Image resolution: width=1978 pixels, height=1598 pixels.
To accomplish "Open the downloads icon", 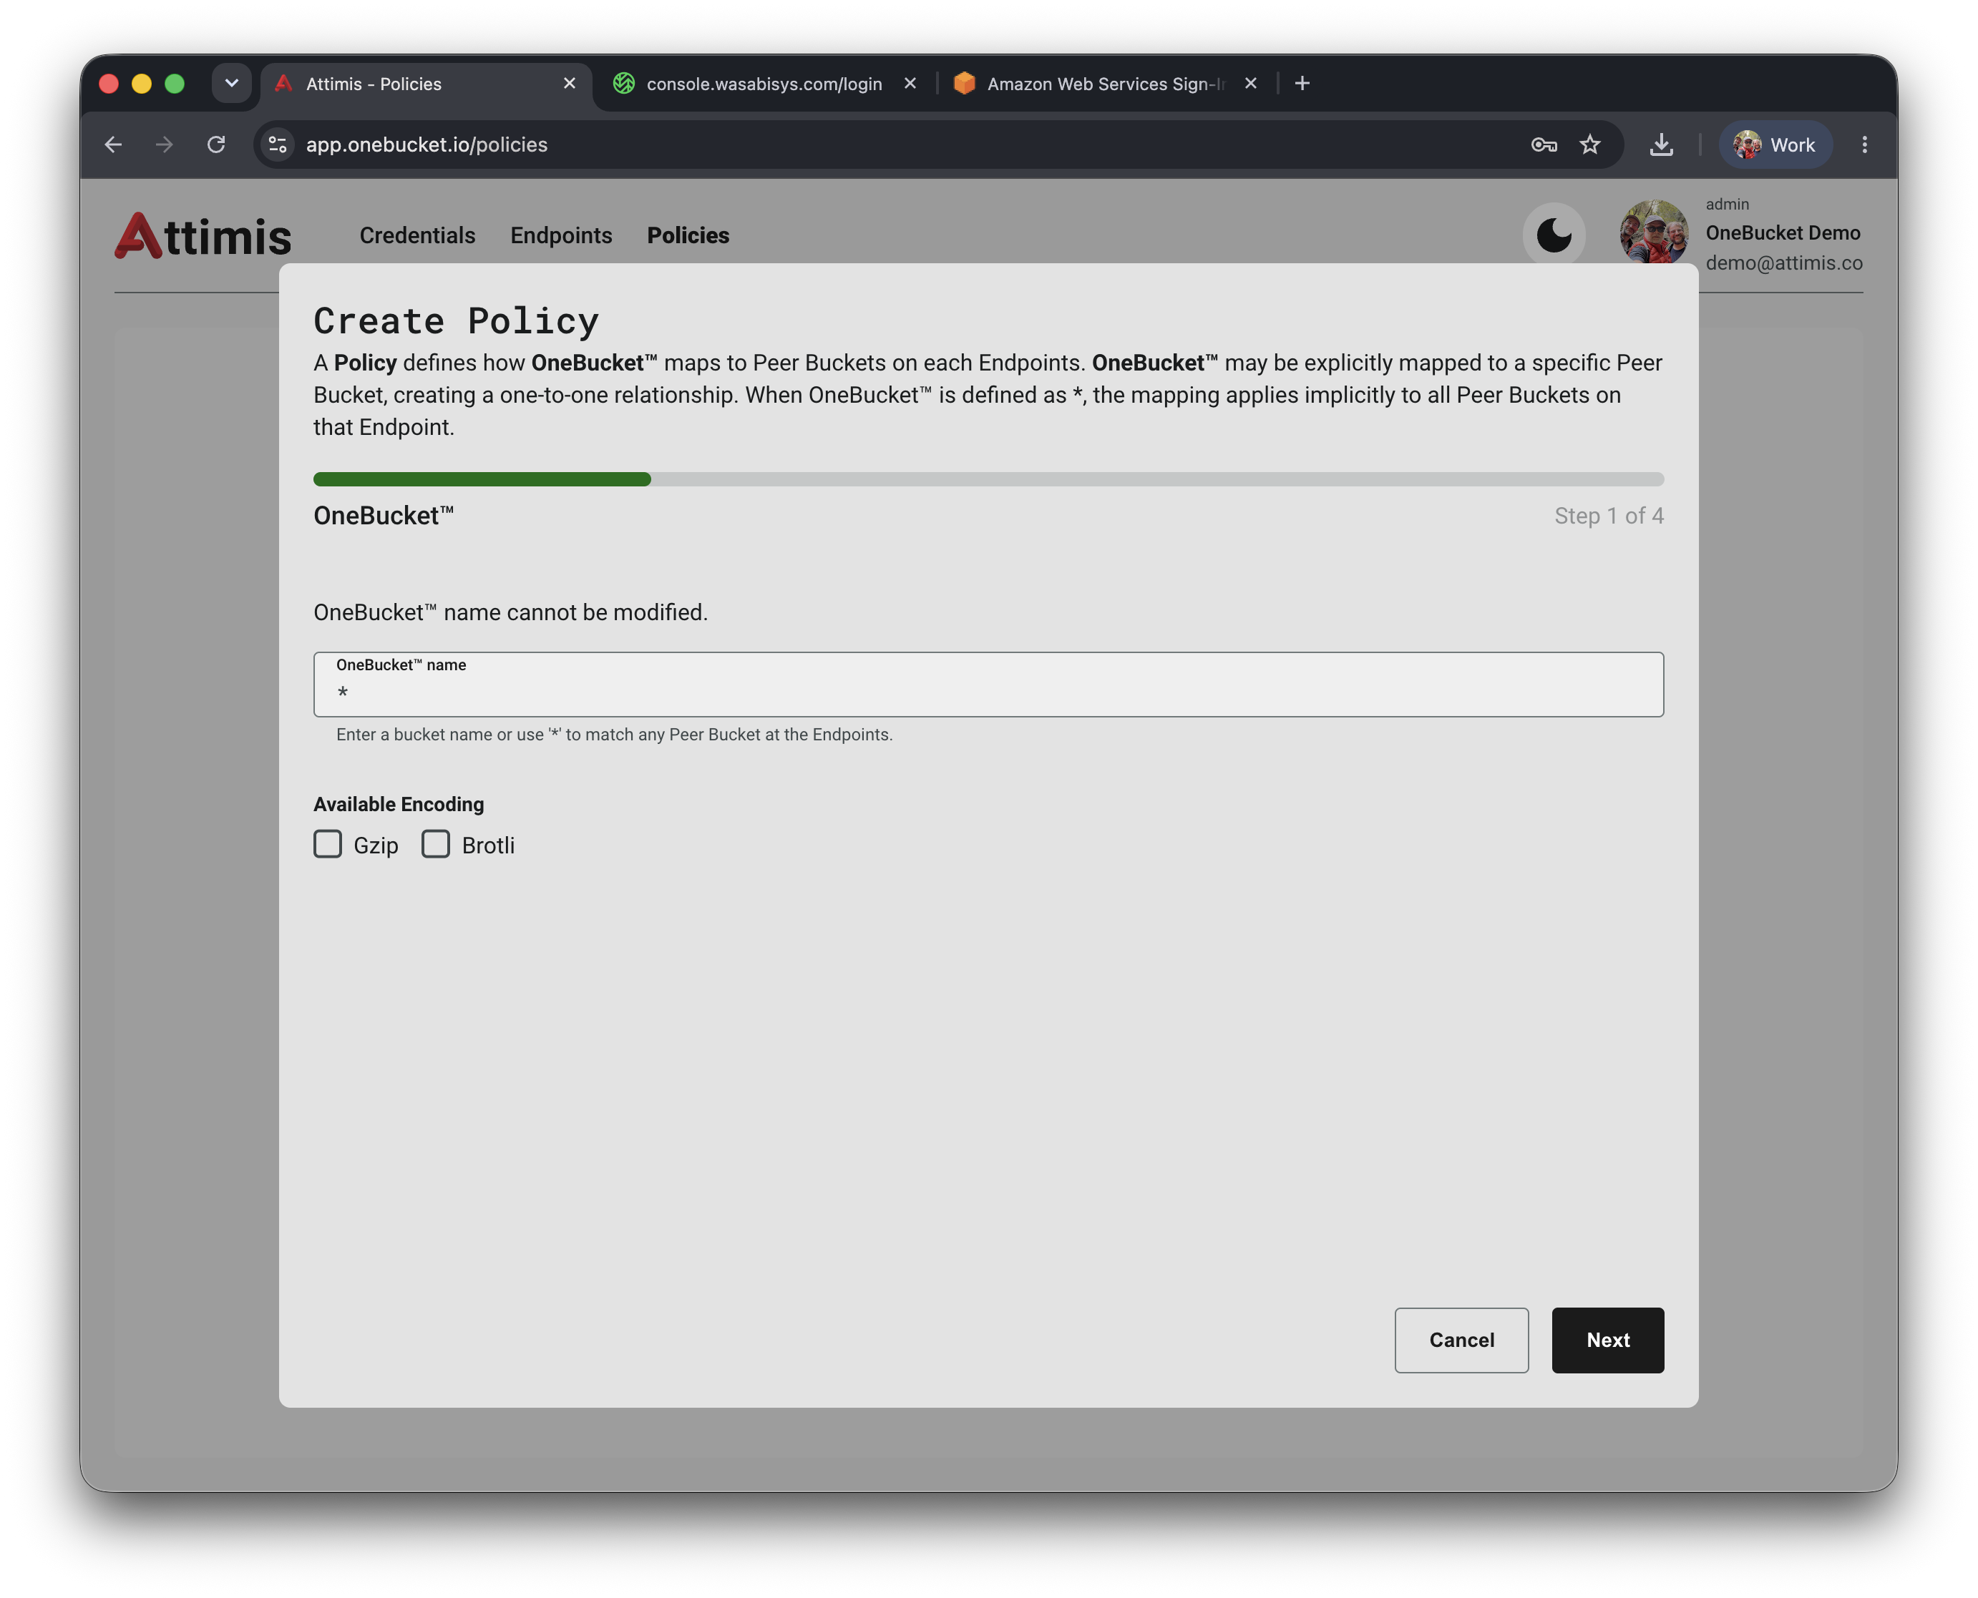I will 1661,144.
